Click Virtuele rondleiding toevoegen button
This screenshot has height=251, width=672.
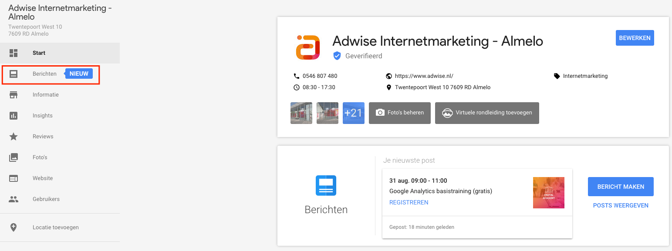pos(486,113)
